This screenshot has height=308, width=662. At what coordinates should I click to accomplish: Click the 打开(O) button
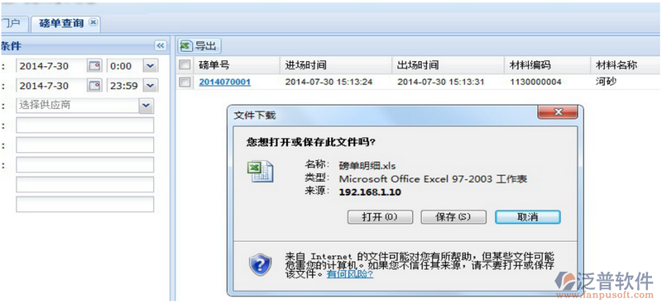click(x=380, y=217)
